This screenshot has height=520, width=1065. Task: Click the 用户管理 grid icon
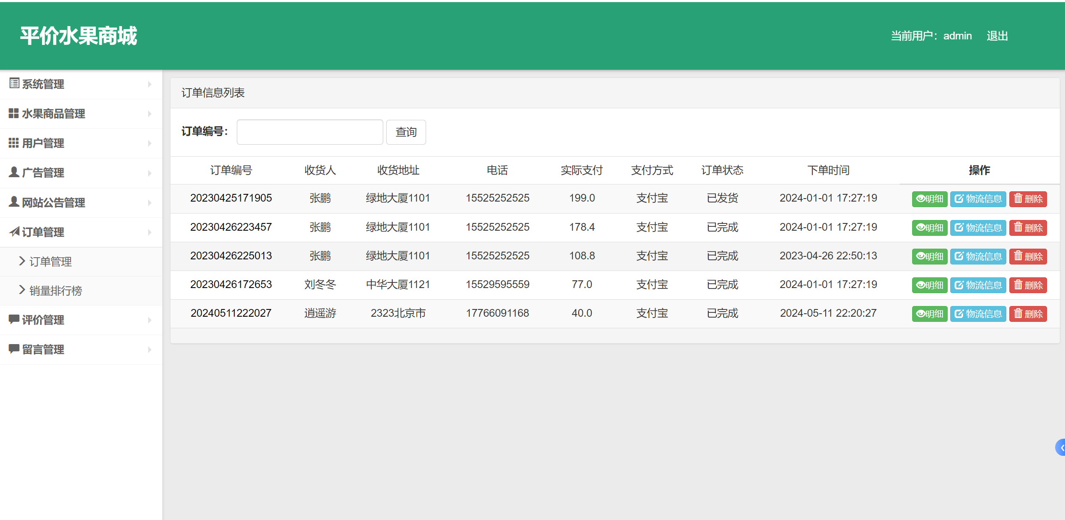[14, 143]
